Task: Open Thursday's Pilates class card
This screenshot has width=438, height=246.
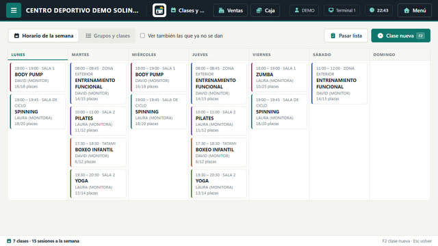Action: [x=219, y=121]
